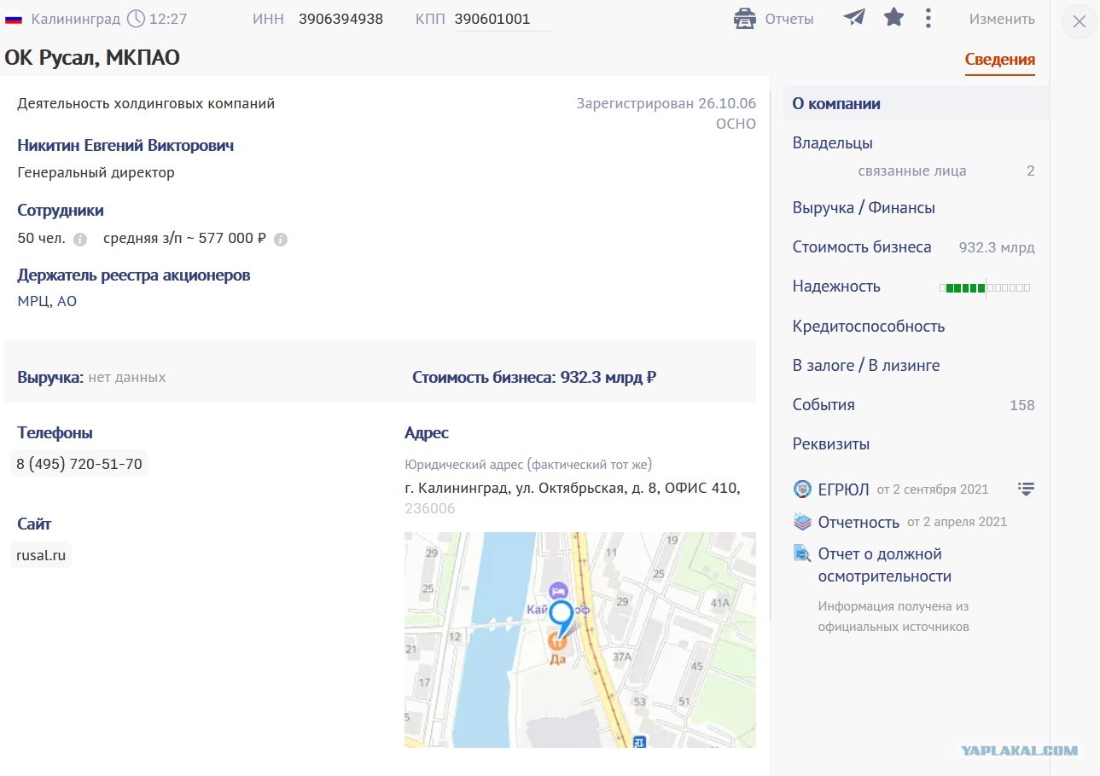This screenshot has height=776, width=1100.
Task: Click the Отчетность stacked books icon
Action: 802,522
